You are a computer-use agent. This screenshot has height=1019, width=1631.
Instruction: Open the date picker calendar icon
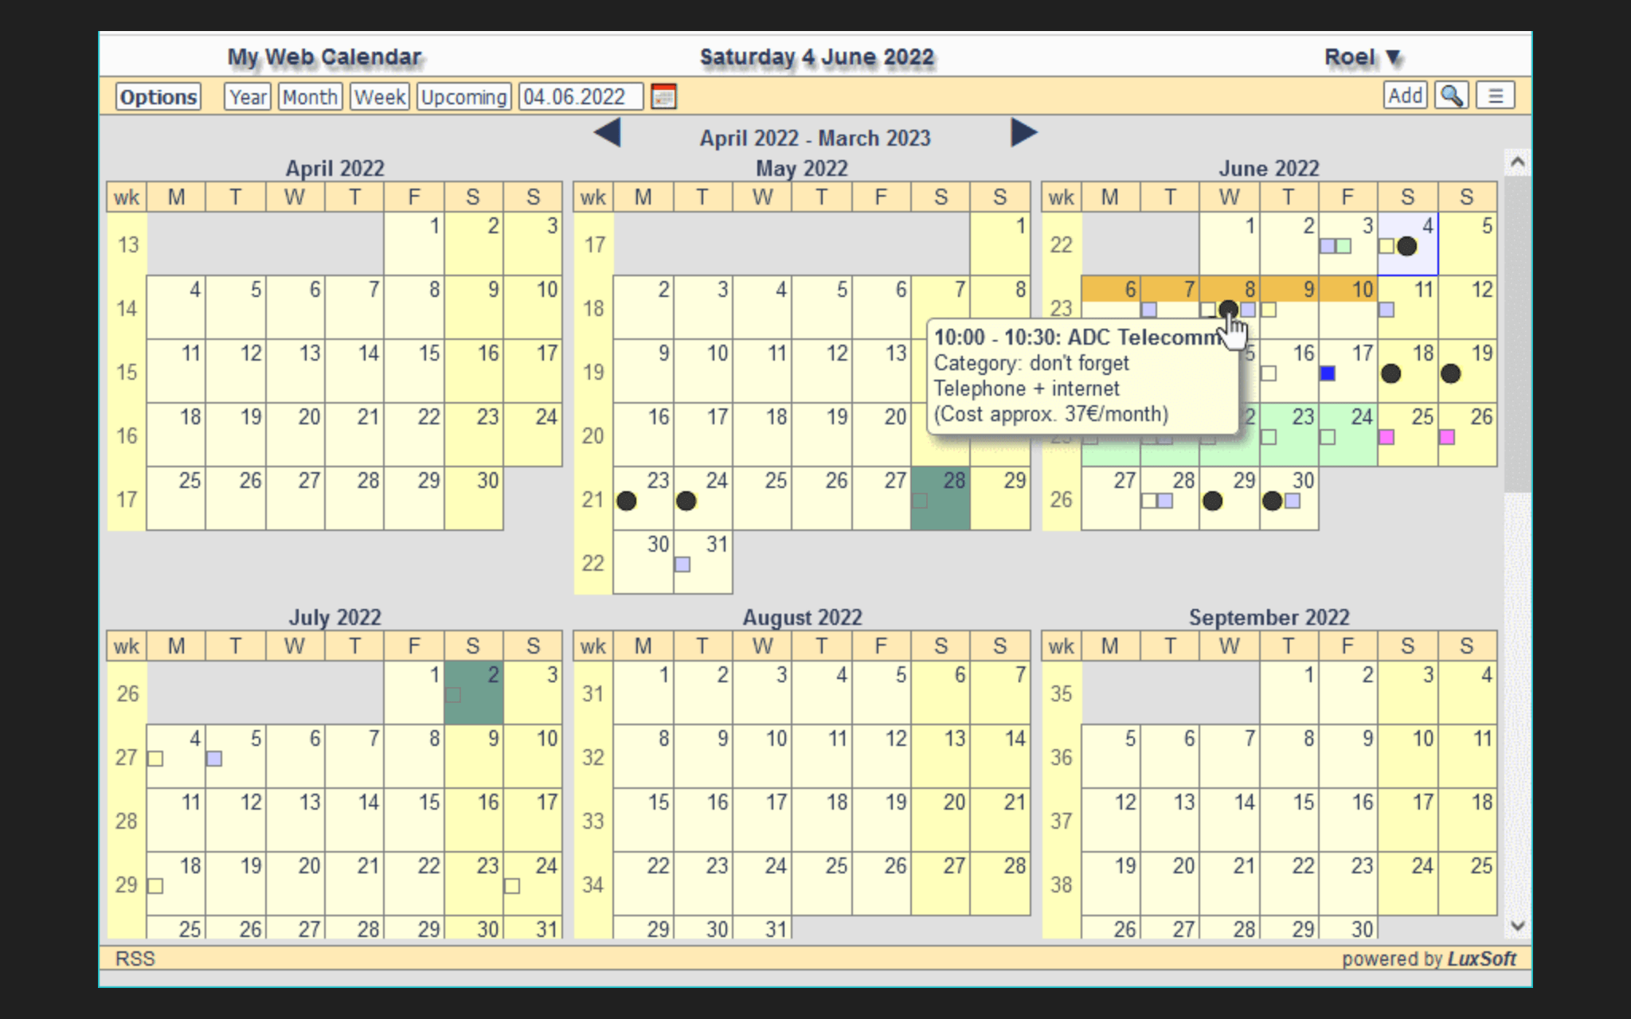click(663, 97)
